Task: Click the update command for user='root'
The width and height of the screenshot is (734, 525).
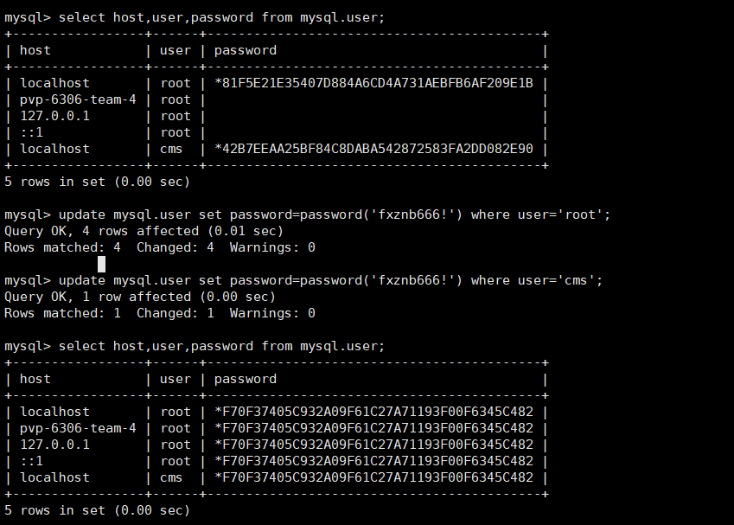Action: [x=335, y=215]
